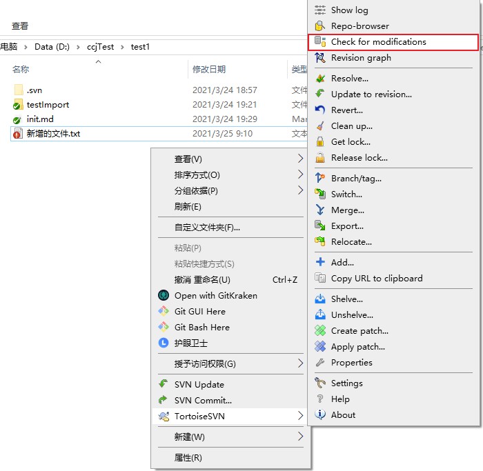Image resolution: width=483 pixels, height=471 pixels.
Task: Click the Settings wrench icon
Action: [x=320, y=383]
